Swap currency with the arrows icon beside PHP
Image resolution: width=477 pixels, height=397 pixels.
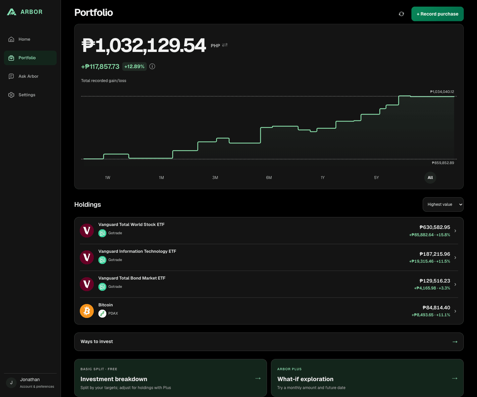point(225,45)
